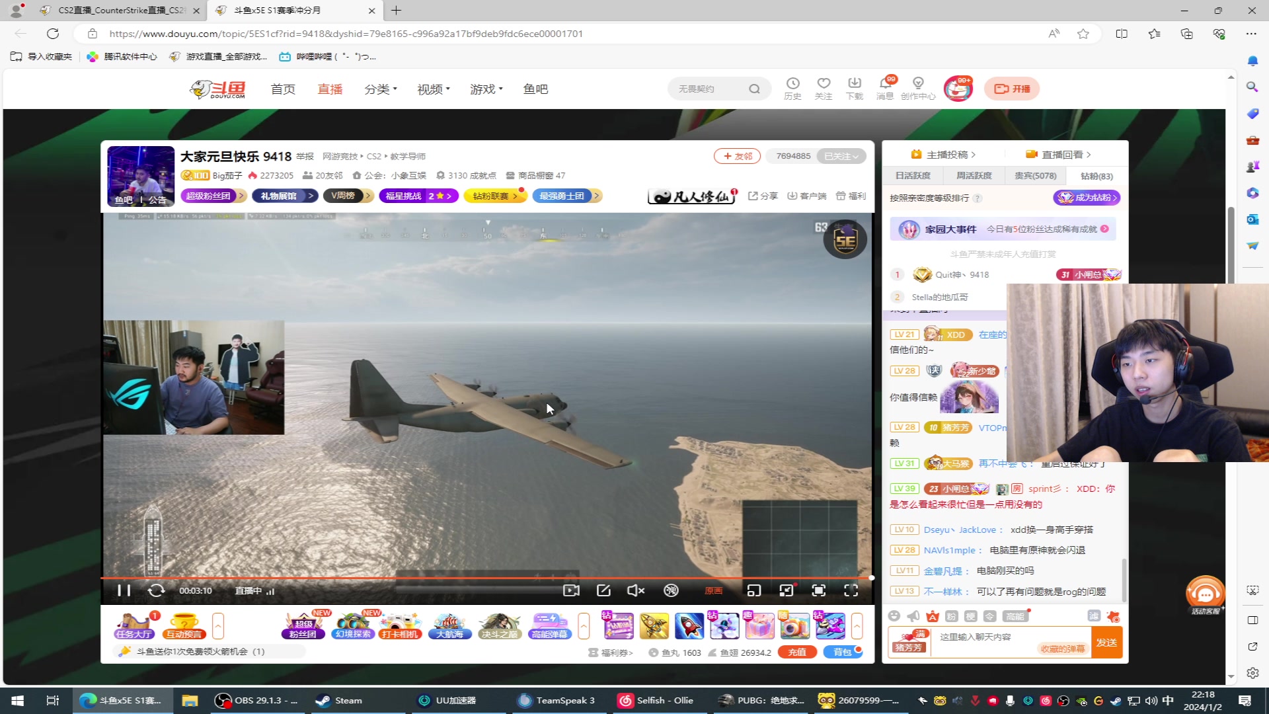
Task: Open the 决斗之巅 duel icon
Action: pos(499,625)
